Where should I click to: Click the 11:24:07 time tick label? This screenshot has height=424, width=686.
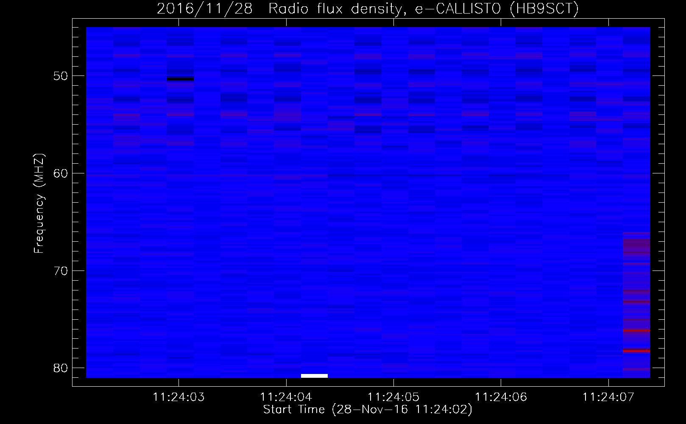(x=608, y=397)
